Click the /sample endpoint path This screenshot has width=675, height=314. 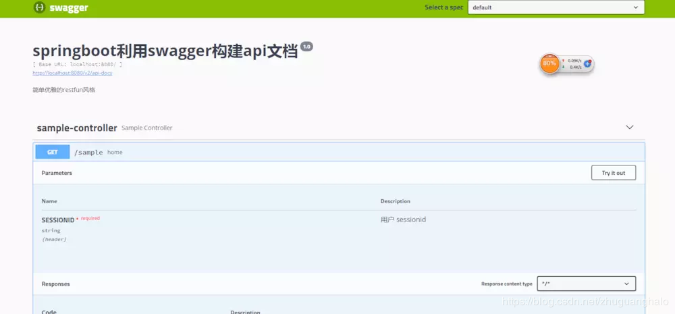pos(88,152)
